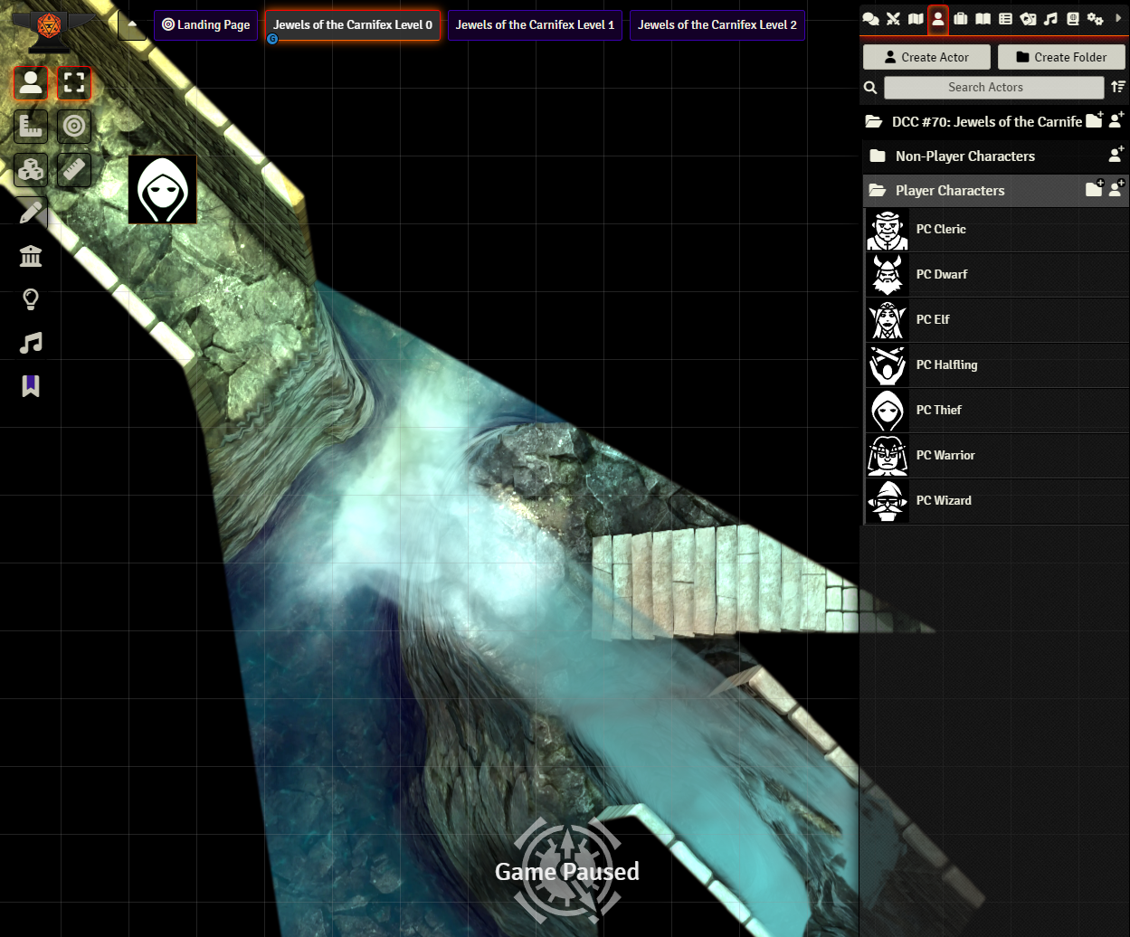Activate the Select Tokens tool
This screenshot has height=937, width=1130.
click(74, 84)
